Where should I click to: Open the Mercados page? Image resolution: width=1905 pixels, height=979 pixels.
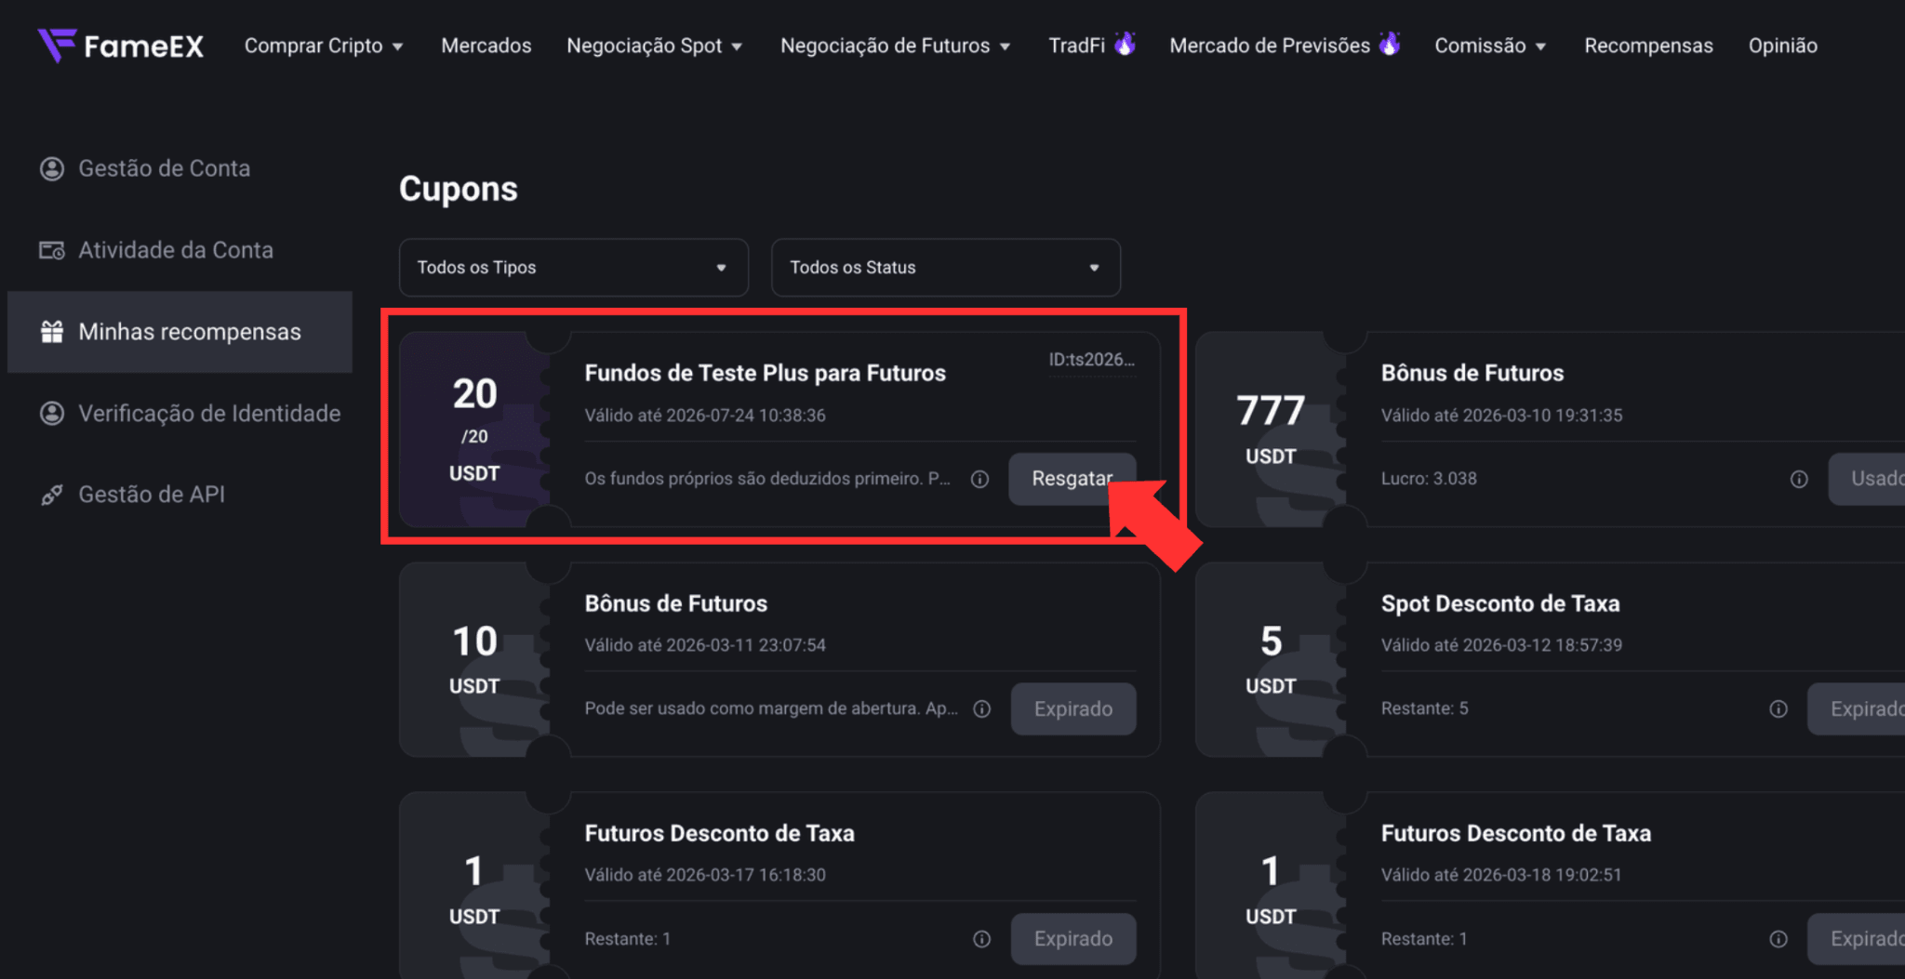(x=486, y=46)
